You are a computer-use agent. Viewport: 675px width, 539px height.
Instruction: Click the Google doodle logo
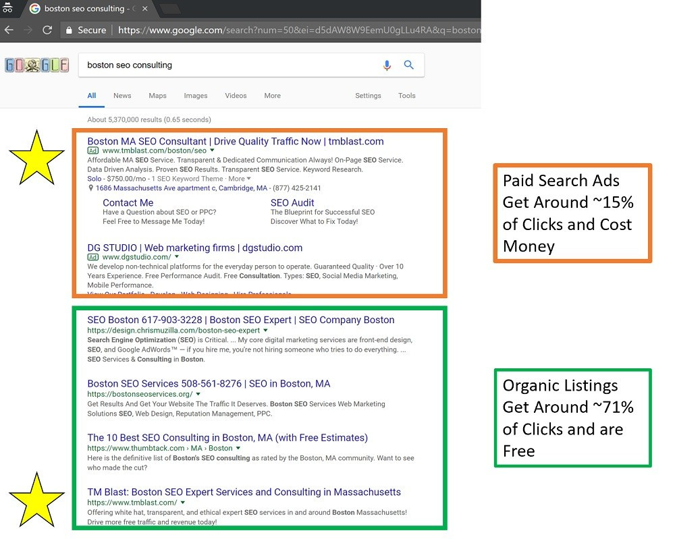pyautogui.click(x=36, y=65)
